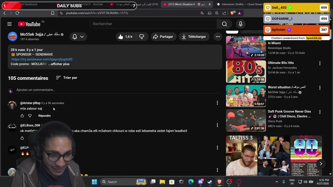333x187 pixels.
Task: Open zoom magnifier in address bar
Action: 217,13
